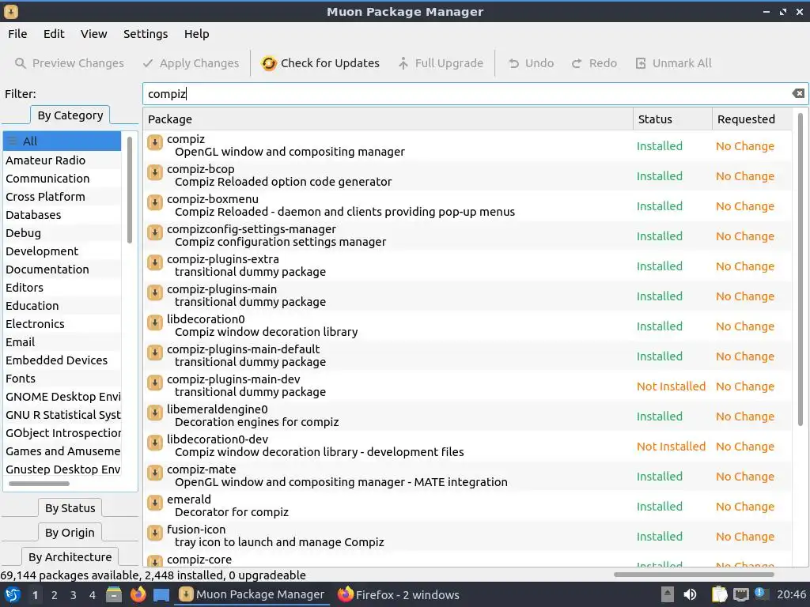Click the icon beside fusion-icon package

(155, 533)
